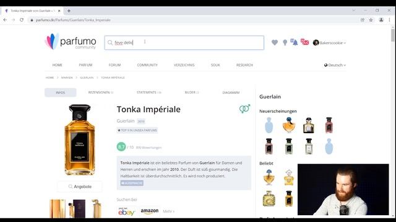Image resolution: width=396 pixels, height=222 pixels.
Task: Open first blue placeholder bottle in Neuerscheinungen
Action: (269, 125)
